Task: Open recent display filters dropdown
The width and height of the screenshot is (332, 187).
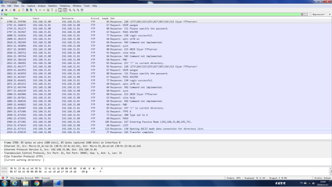Action: pyautogui.click(x=310, y=14)
